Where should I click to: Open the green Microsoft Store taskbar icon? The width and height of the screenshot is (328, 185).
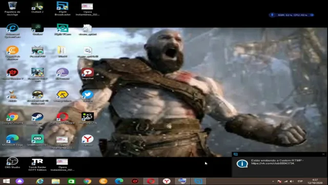click(x=72, y=181)
